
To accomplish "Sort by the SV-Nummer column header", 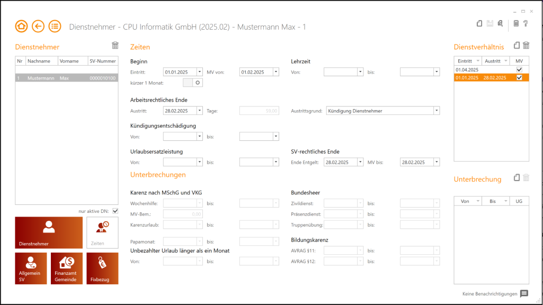I will pos(103,61).
